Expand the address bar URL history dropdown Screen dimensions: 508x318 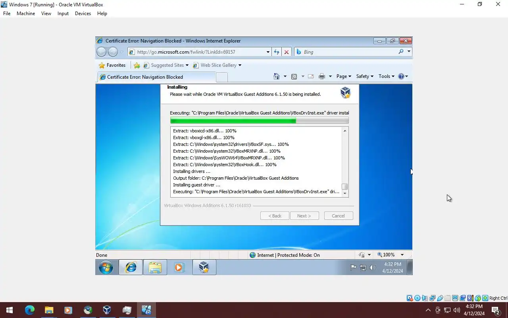point(268,52)
